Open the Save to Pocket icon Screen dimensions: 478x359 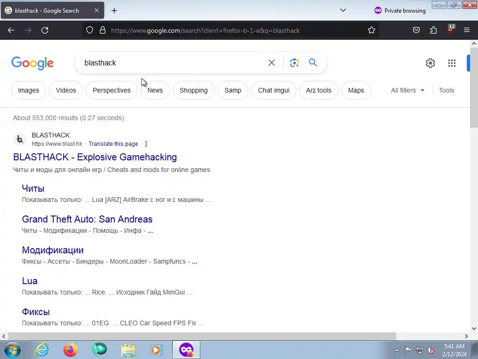[416, 30]
